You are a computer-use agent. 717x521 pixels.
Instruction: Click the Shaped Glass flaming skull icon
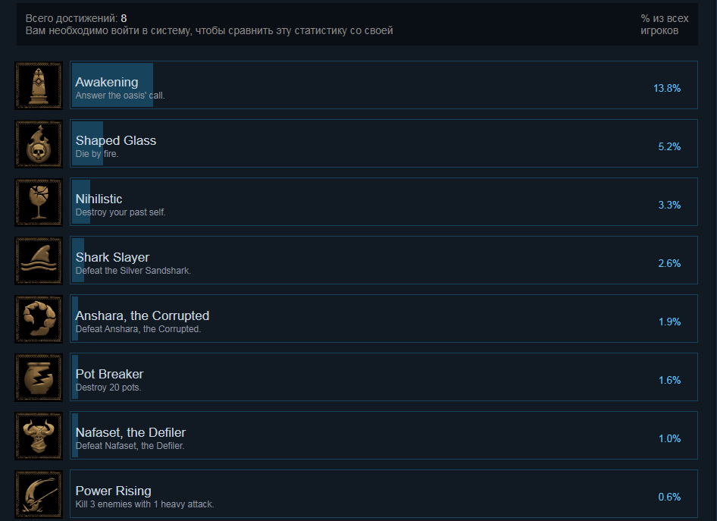tap(39, 144)
